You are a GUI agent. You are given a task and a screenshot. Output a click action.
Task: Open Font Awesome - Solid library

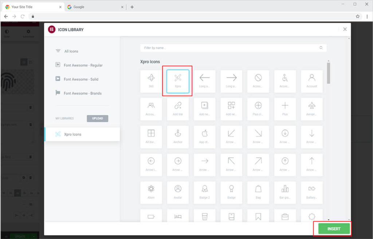[81, 79]
